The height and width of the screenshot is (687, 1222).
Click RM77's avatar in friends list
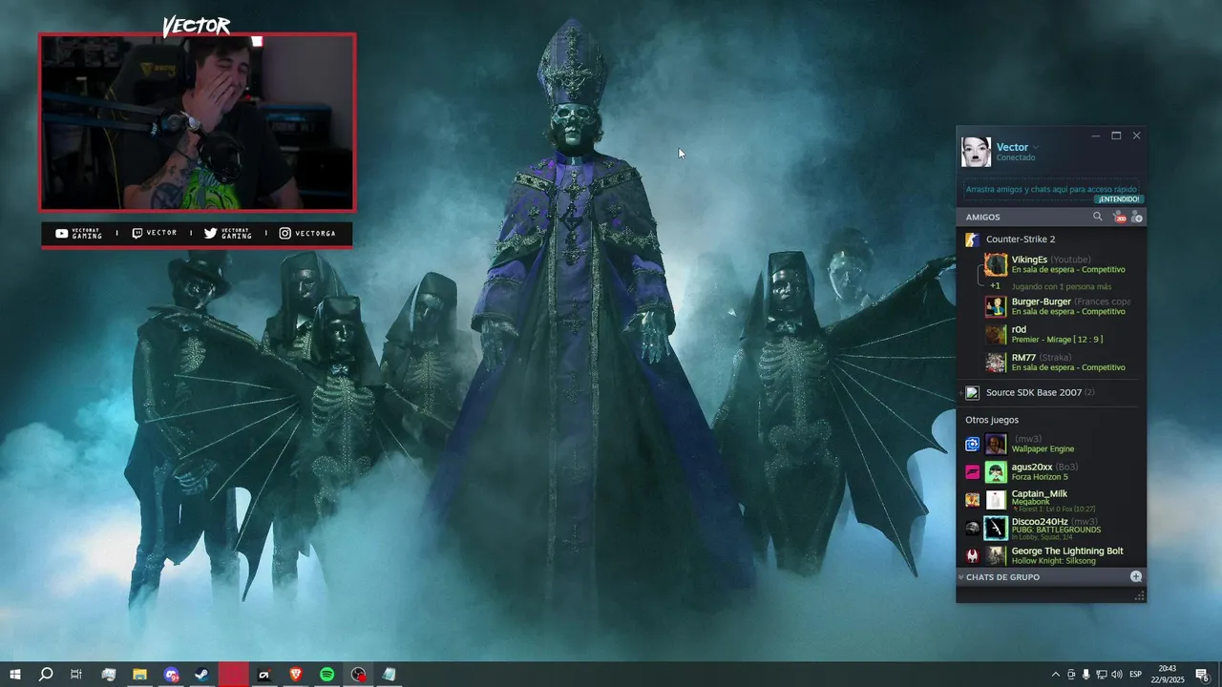tap(996, 363)
